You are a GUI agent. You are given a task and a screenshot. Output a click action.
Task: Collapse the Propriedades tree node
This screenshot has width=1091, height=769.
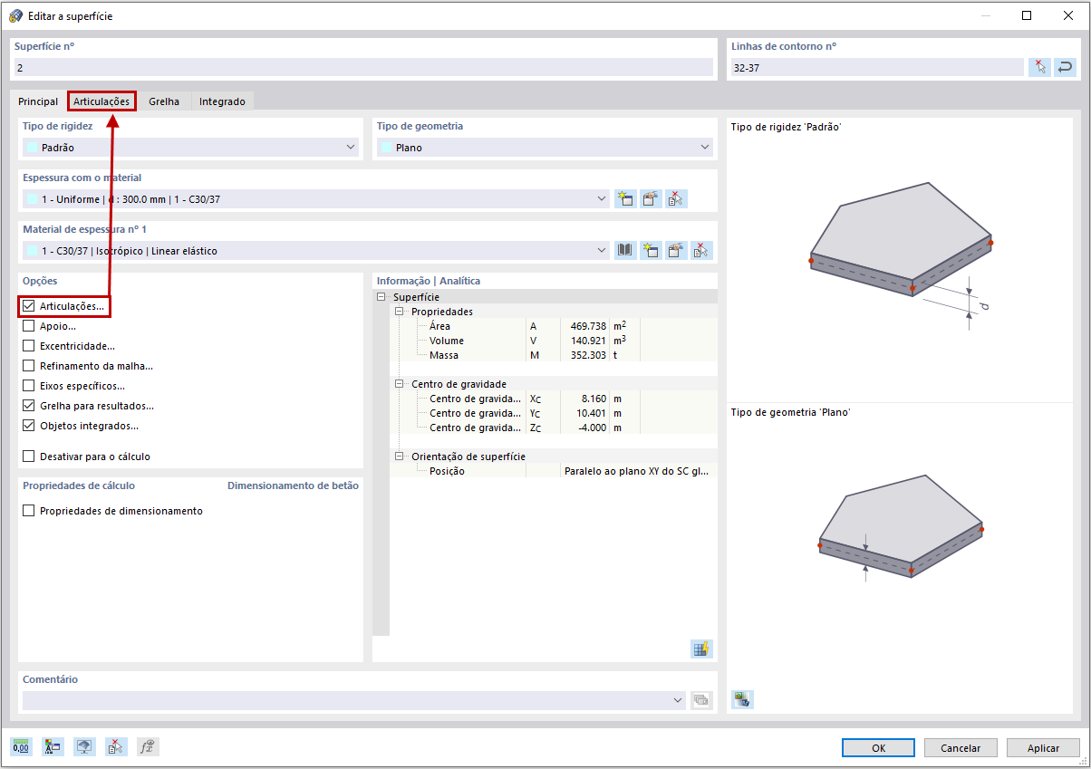point(400,312)
